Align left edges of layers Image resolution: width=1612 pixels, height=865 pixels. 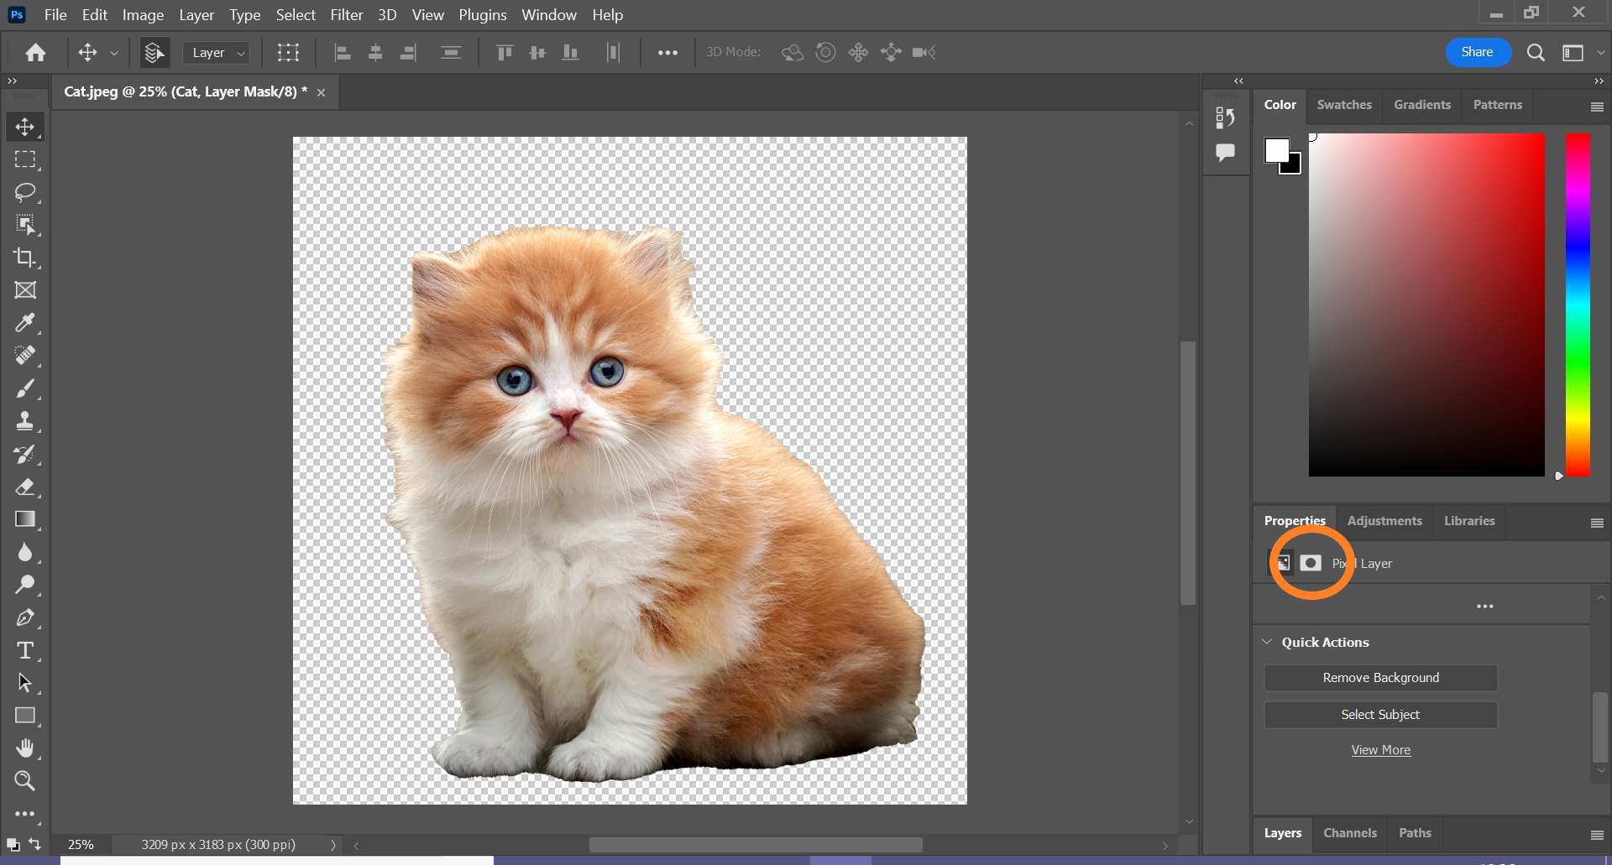pyautogui.click(x=343, y=53)
